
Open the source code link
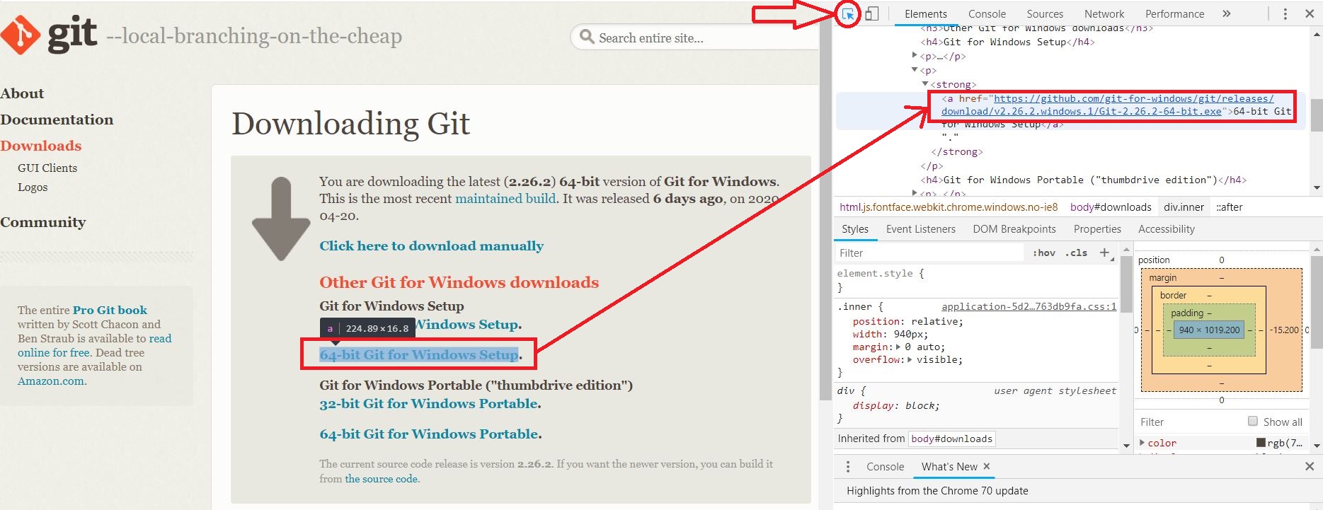point(382,479)
